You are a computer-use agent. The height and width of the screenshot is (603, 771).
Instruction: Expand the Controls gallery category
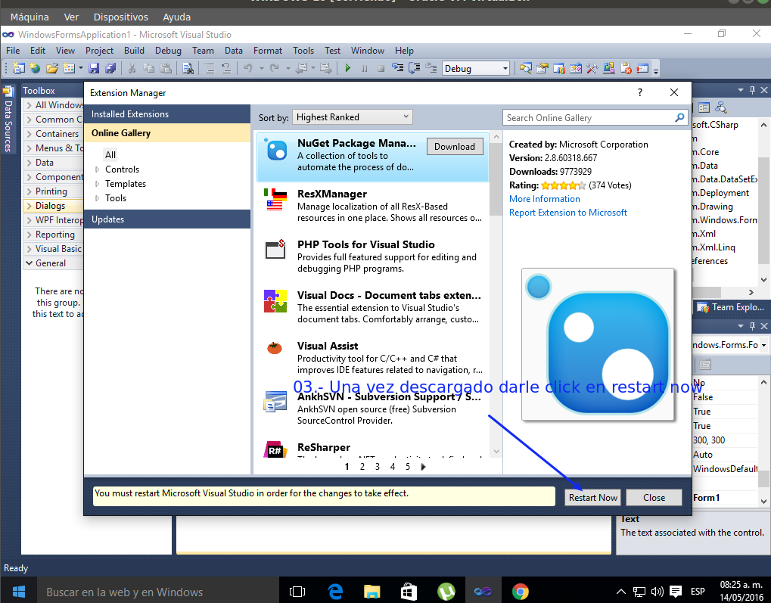tap(97, 169)
